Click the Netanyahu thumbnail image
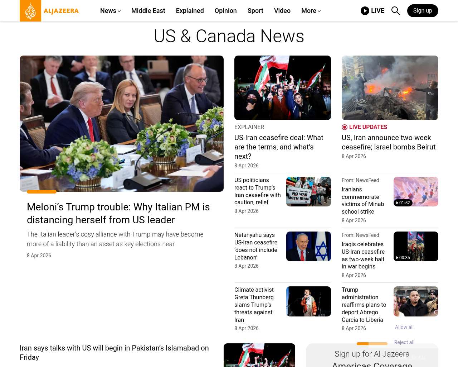458x367 pixels. (308, 246)
